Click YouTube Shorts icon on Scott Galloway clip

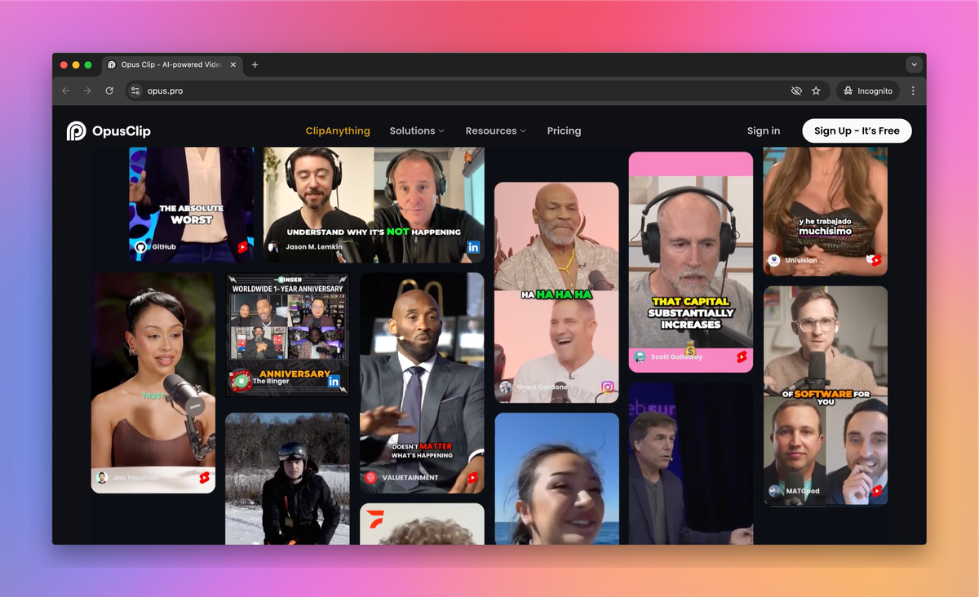point(742,356)
